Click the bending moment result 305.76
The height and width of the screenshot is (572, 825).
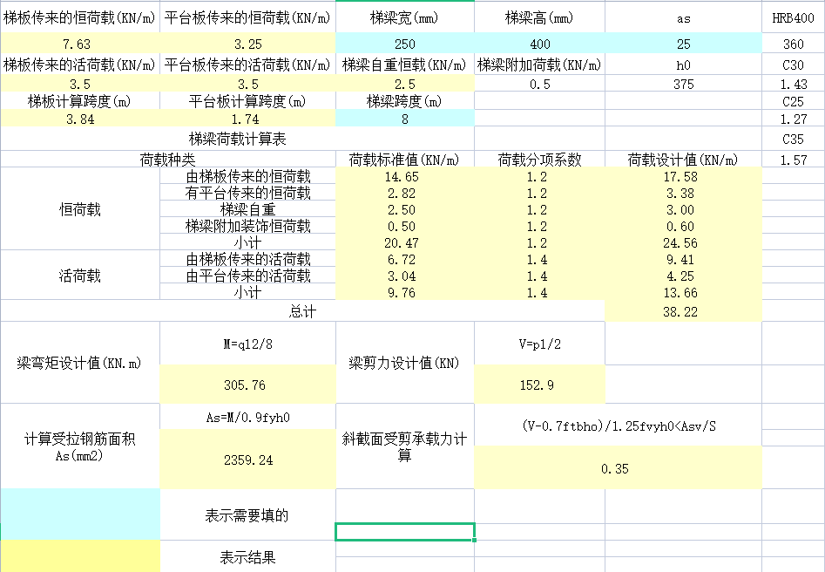(x=247, y=385)
